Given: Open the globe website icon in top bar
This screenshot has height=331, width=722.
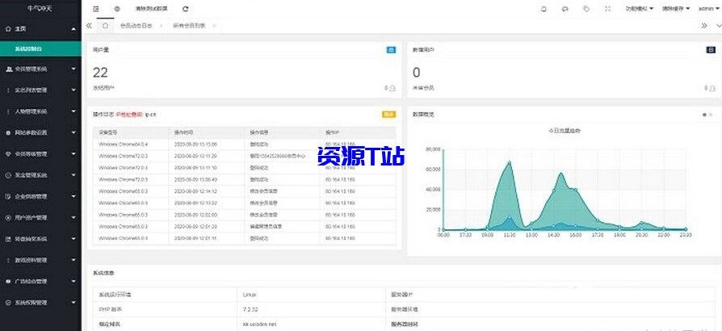Looking at the screenshot, I should pos(117,9).
